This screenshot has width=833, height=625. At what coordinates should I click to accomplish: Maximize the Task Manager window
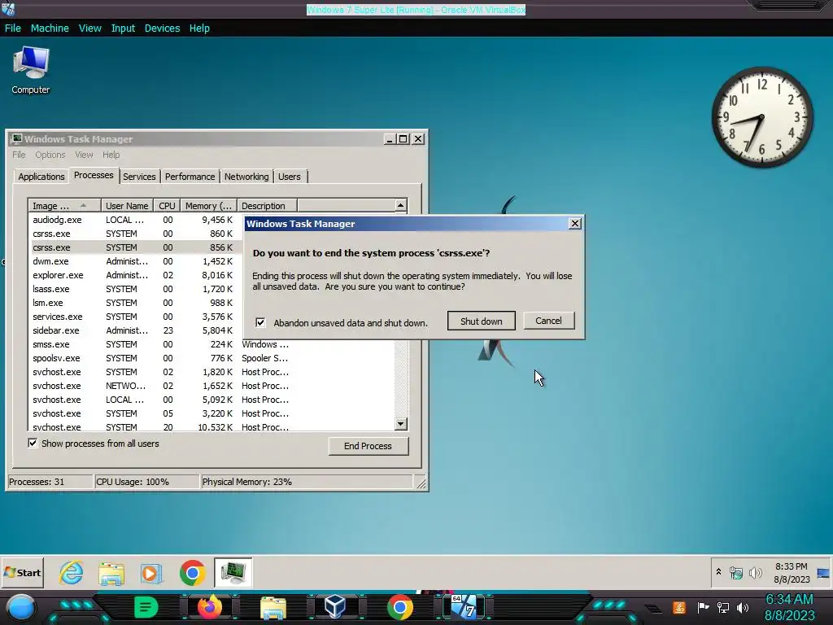pos(403,138)
